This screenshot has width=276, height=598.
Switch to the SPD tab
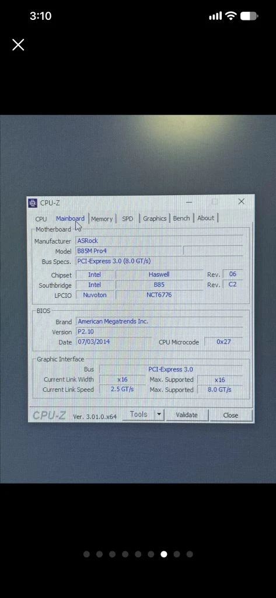[128, 218]
